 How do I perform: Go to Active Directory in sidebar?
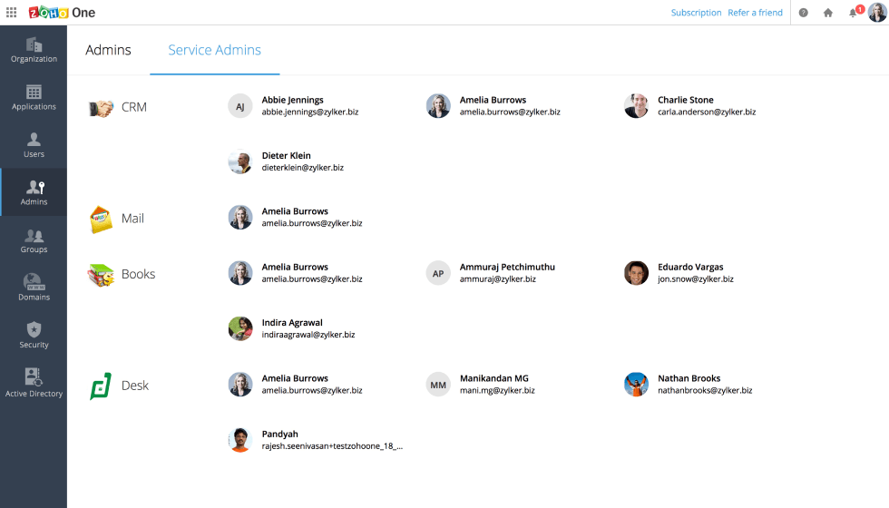coord(34,383)
